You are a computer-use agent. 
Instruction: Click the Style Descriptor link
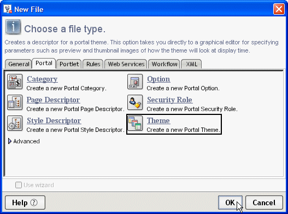click(x=54, y=121)
